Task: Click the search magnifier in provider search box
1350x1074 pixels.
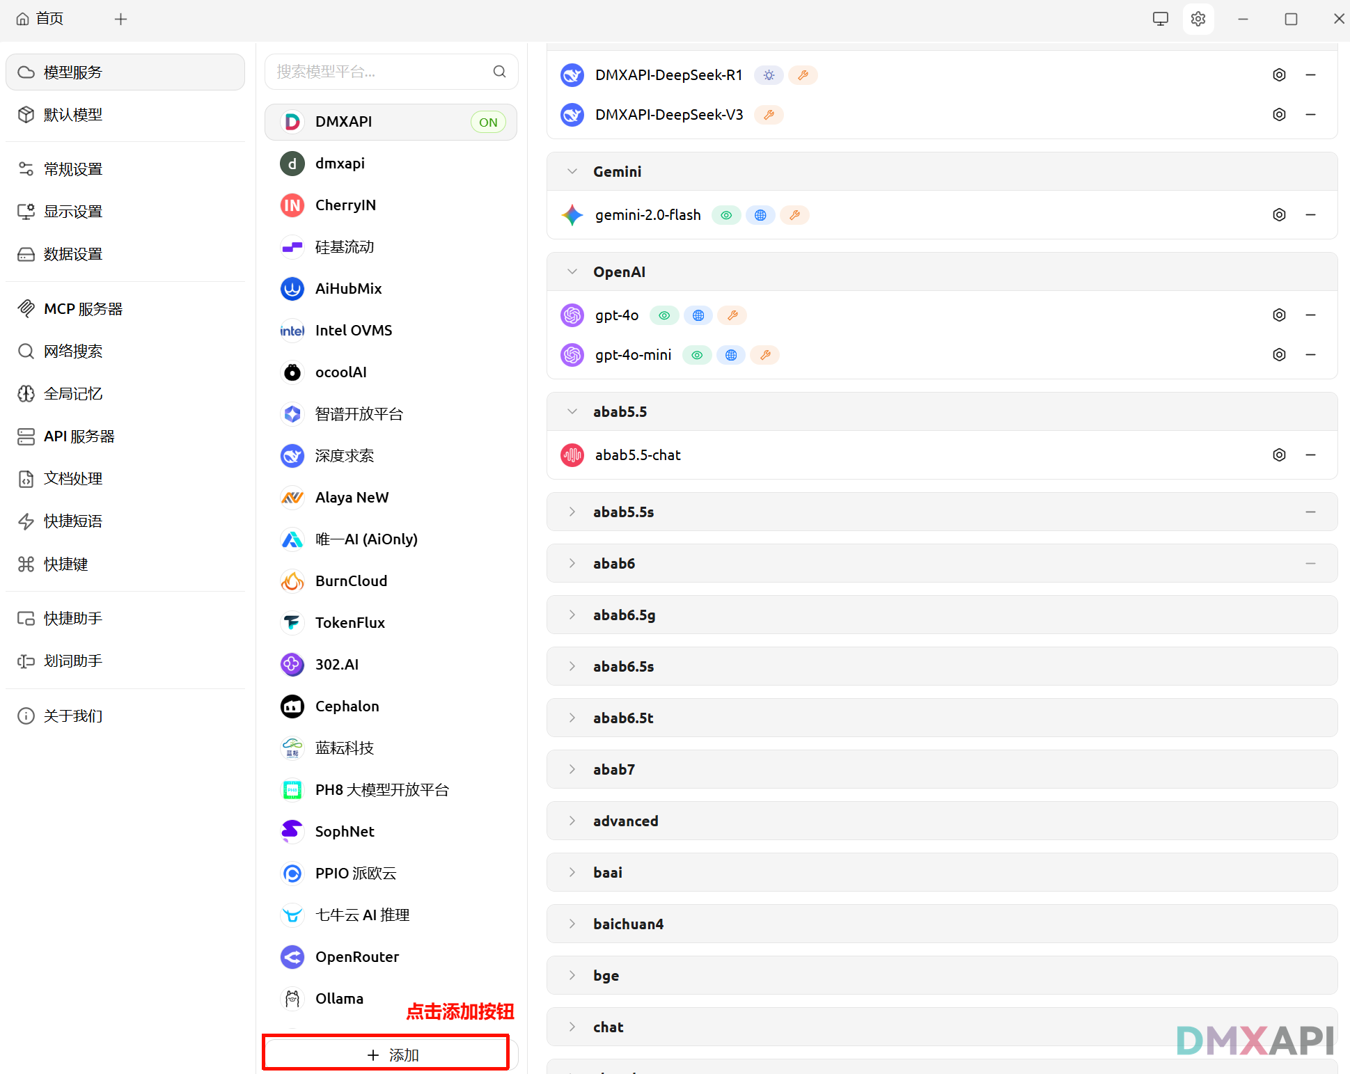Action: 499,72
